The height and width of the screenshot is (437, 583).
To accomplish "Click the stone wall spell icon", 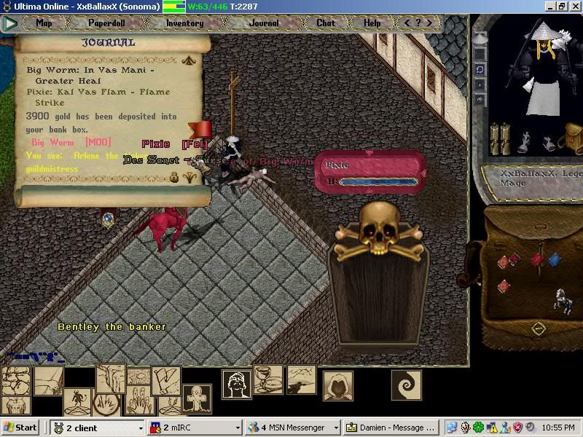I will 16,381.
